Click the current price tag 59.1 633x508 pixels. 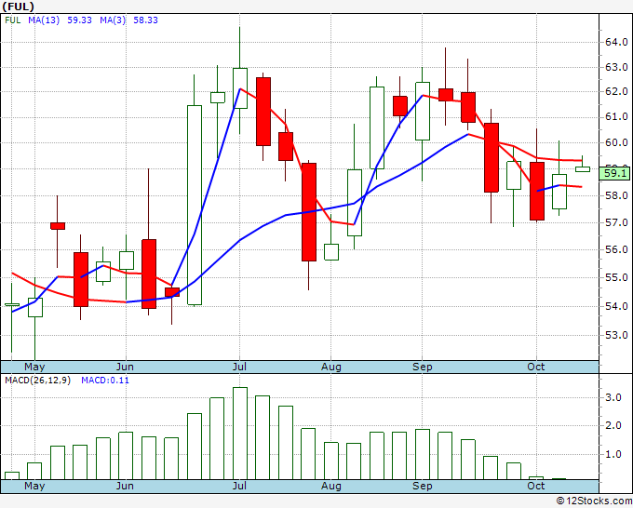[614, 173]
